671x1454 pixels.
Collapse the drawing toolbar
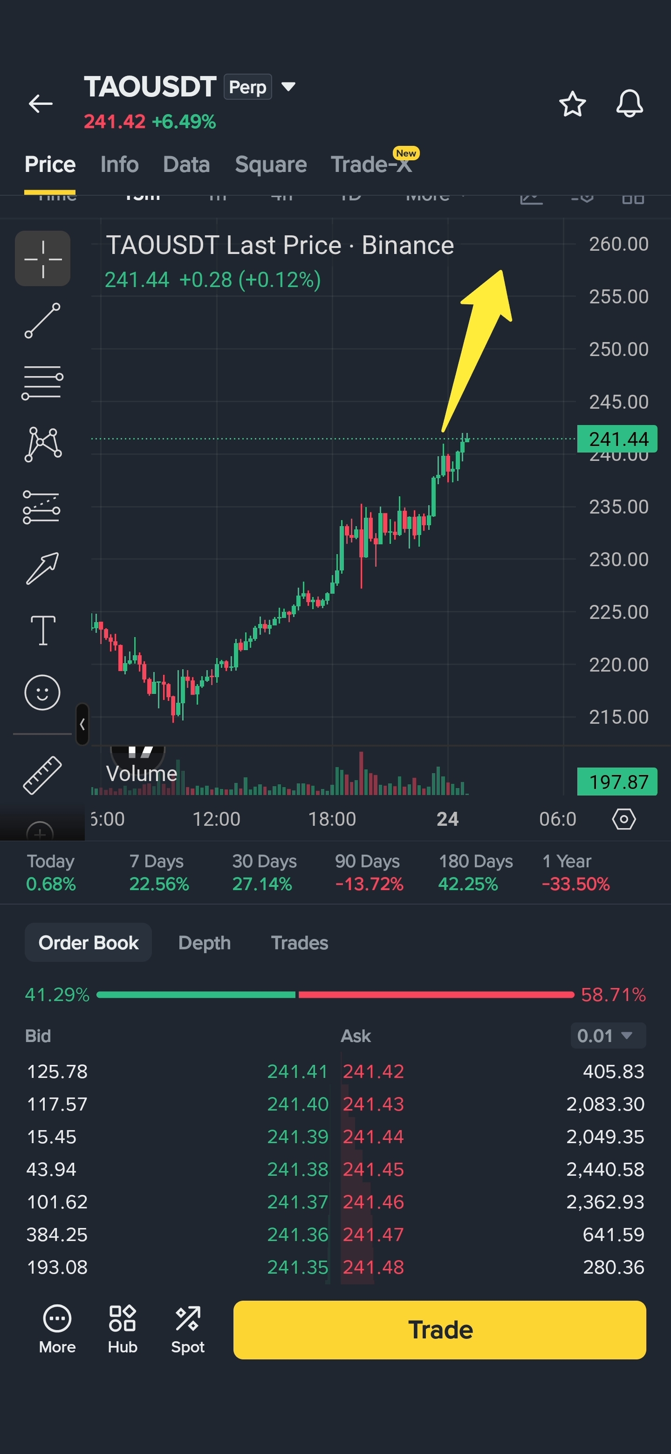[82, 724]
